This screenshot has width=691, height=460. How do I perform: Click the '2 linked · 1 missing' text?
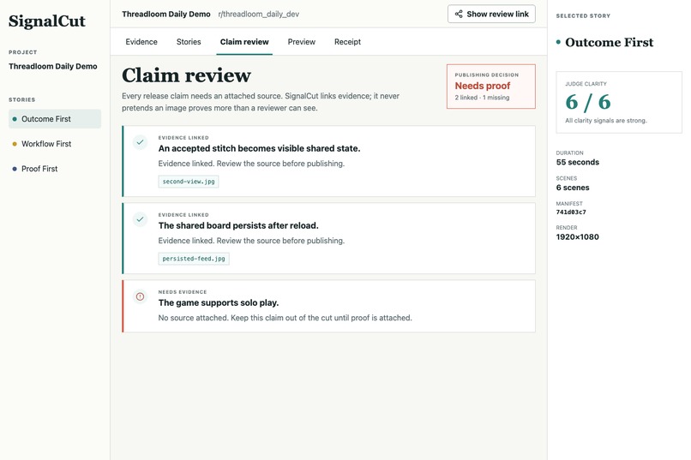482,98
